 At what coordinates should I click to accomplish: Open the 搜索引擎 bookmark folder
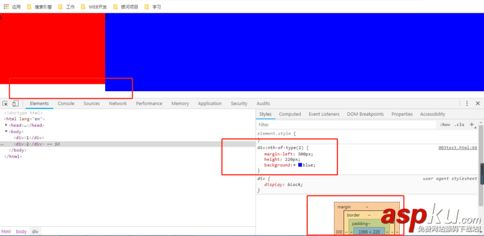tap(39, 7)
